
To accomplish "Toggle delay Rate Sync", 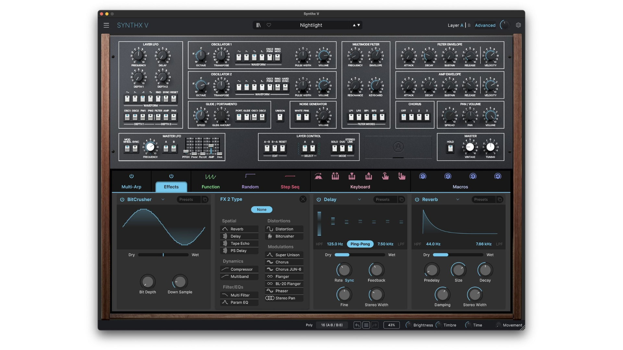I will [349, 280].
